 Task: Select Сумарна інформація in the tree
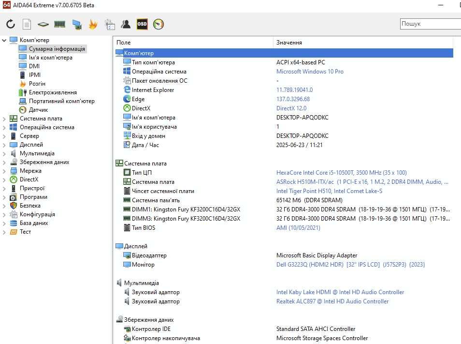[x=57, y=49]
